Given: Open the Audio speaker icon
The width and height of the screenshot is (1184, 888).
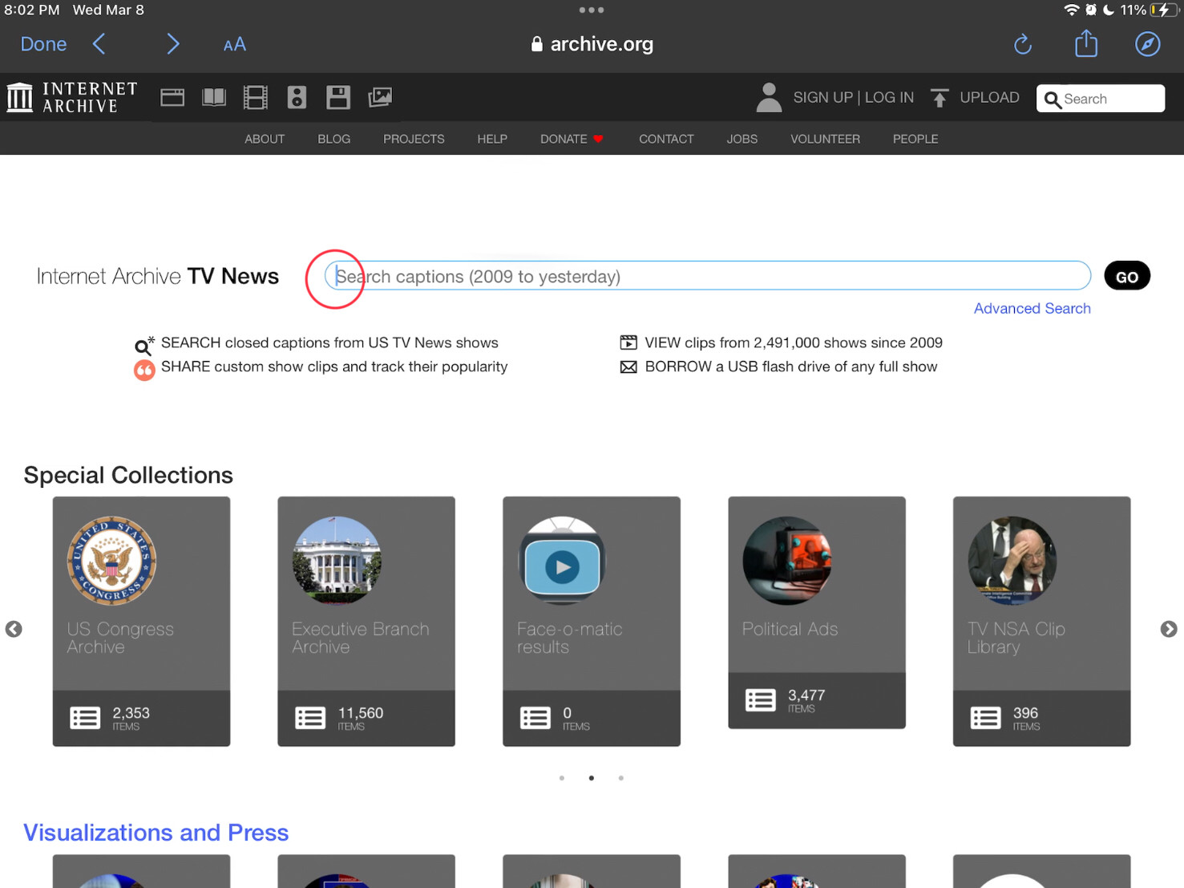Looking at the screenshot, I should point(297,98).
